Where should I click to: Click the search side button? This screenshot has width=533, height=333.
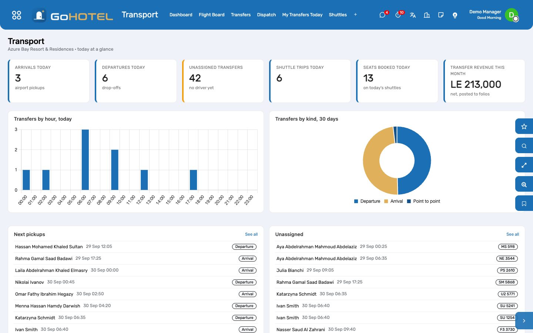tap(524, 146)
